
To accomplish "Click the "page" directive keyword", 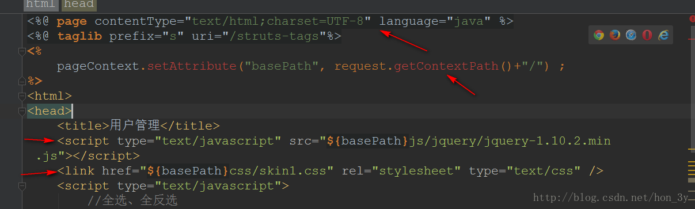I will (72, 22).
